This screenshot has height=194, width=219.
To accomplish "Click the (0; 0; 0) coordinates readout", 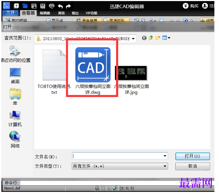I will [x=127, y=188].
